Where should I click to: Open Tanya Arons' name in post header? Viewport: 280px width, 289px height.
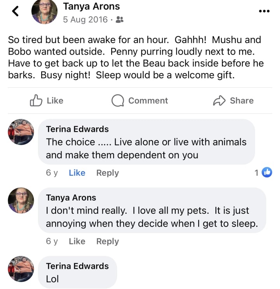click(91, 6)
